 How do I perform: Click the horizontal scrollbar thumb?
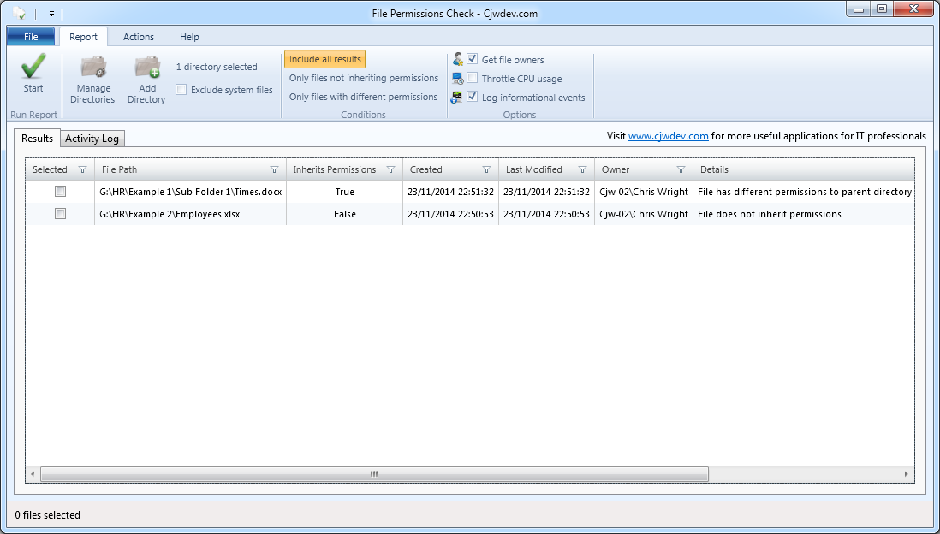374,473
